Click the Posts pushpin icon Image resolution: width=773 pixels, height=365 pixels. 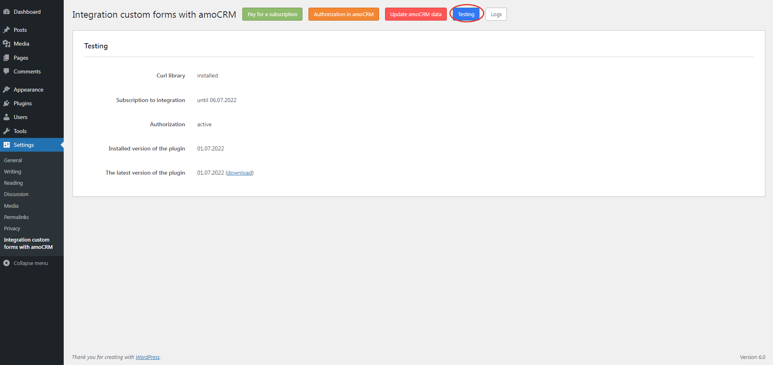pos(6,30)
